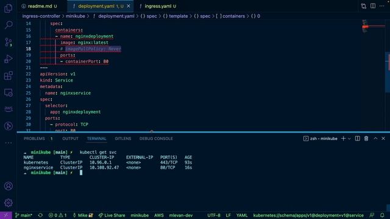The width and height of the screenshot is (390, 219).
Task: Open editor More Actions menu
Action: coord(382,6)
